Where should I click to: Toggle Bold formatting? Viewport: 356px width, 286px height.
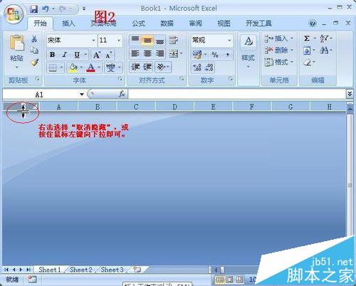pos(53,55)
